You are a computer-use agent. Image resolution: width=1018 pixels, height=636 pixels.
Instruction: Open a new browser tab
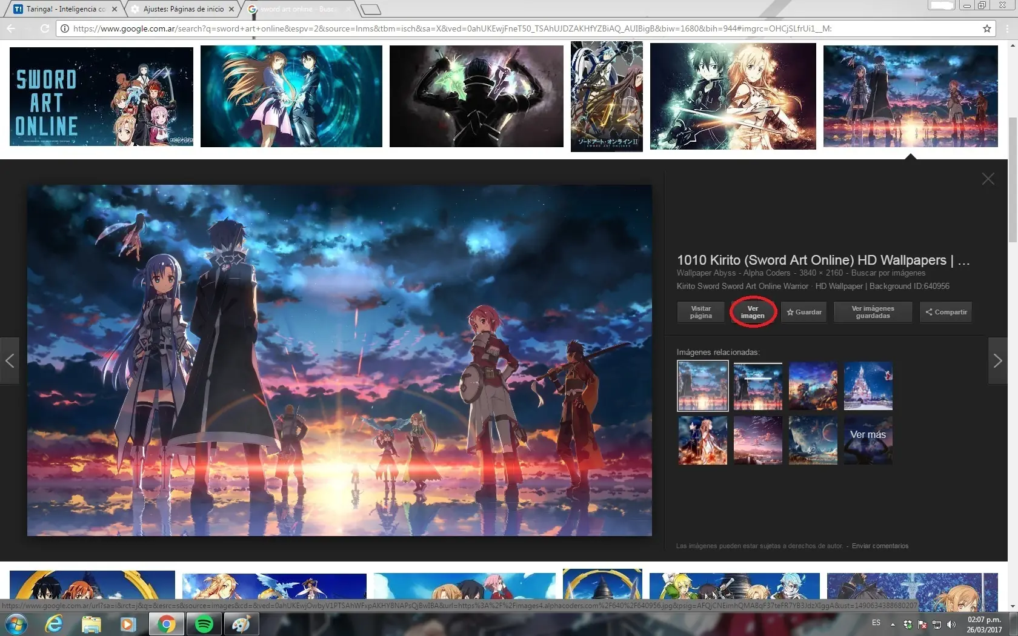click(370, 9)
